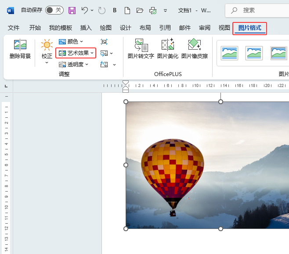Image resolution: width=289 pixels, height=254 pixels.
Task: Click the Change Picture icon
Action: [104, 53]
